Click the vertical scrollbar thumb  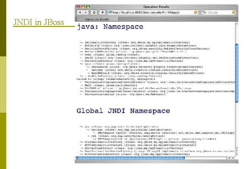[237, 73]
